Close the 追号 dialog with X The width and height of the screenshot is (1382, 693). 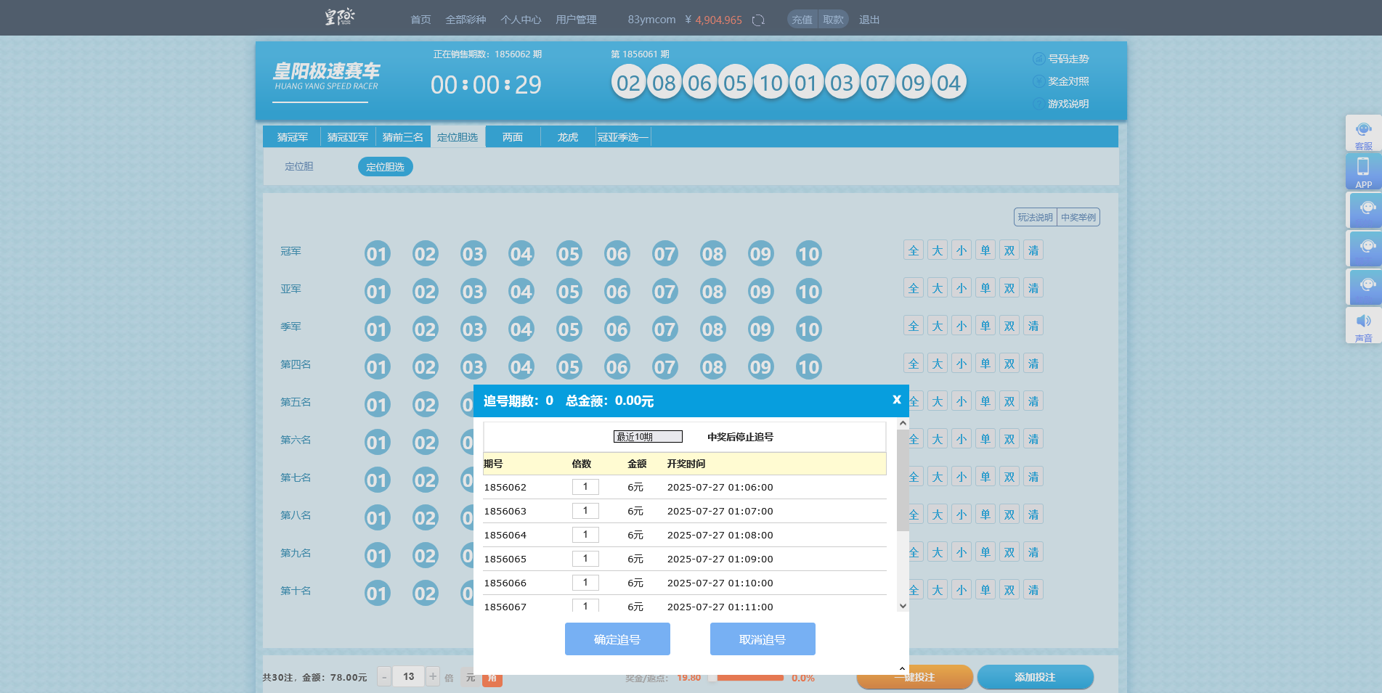tap(897, 400)
